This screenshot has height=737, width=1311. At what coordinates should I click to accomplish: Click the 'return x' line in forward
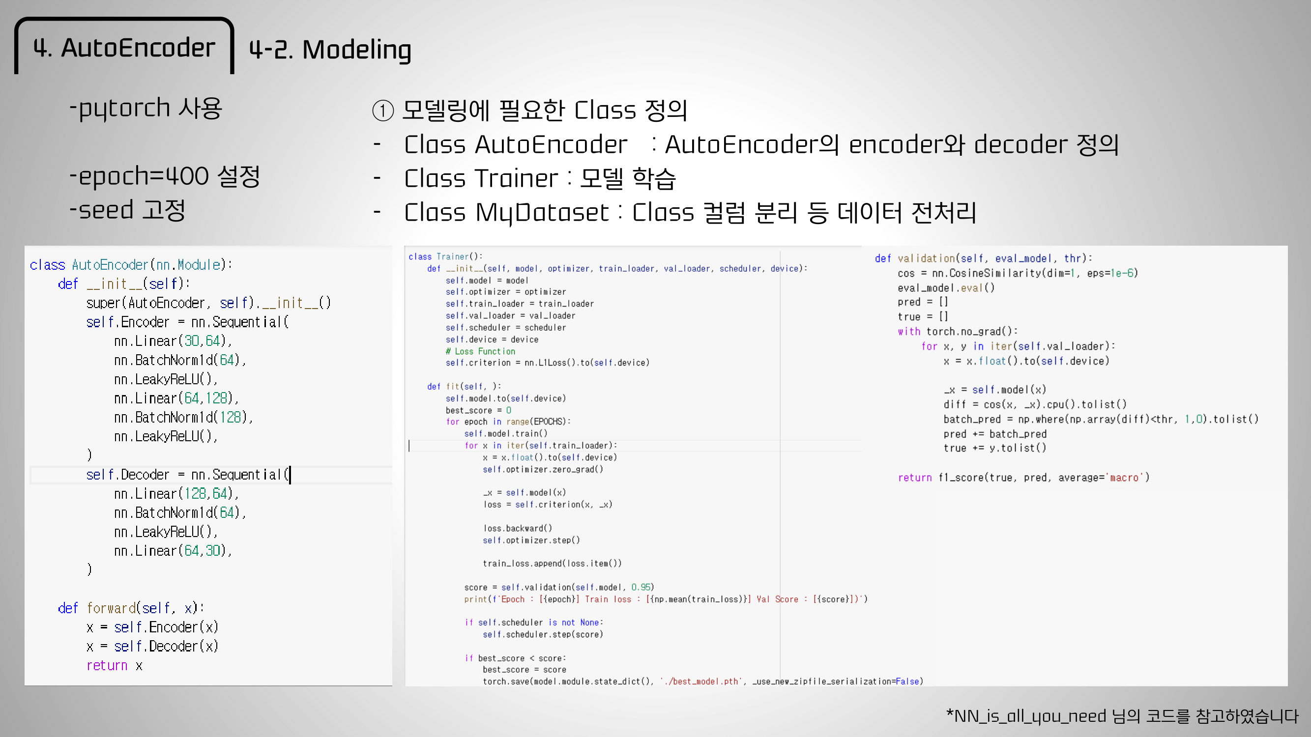pyautogui.click(x=115, y=666)
